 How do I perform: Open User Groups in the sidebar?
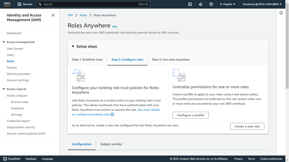[15, 49]
